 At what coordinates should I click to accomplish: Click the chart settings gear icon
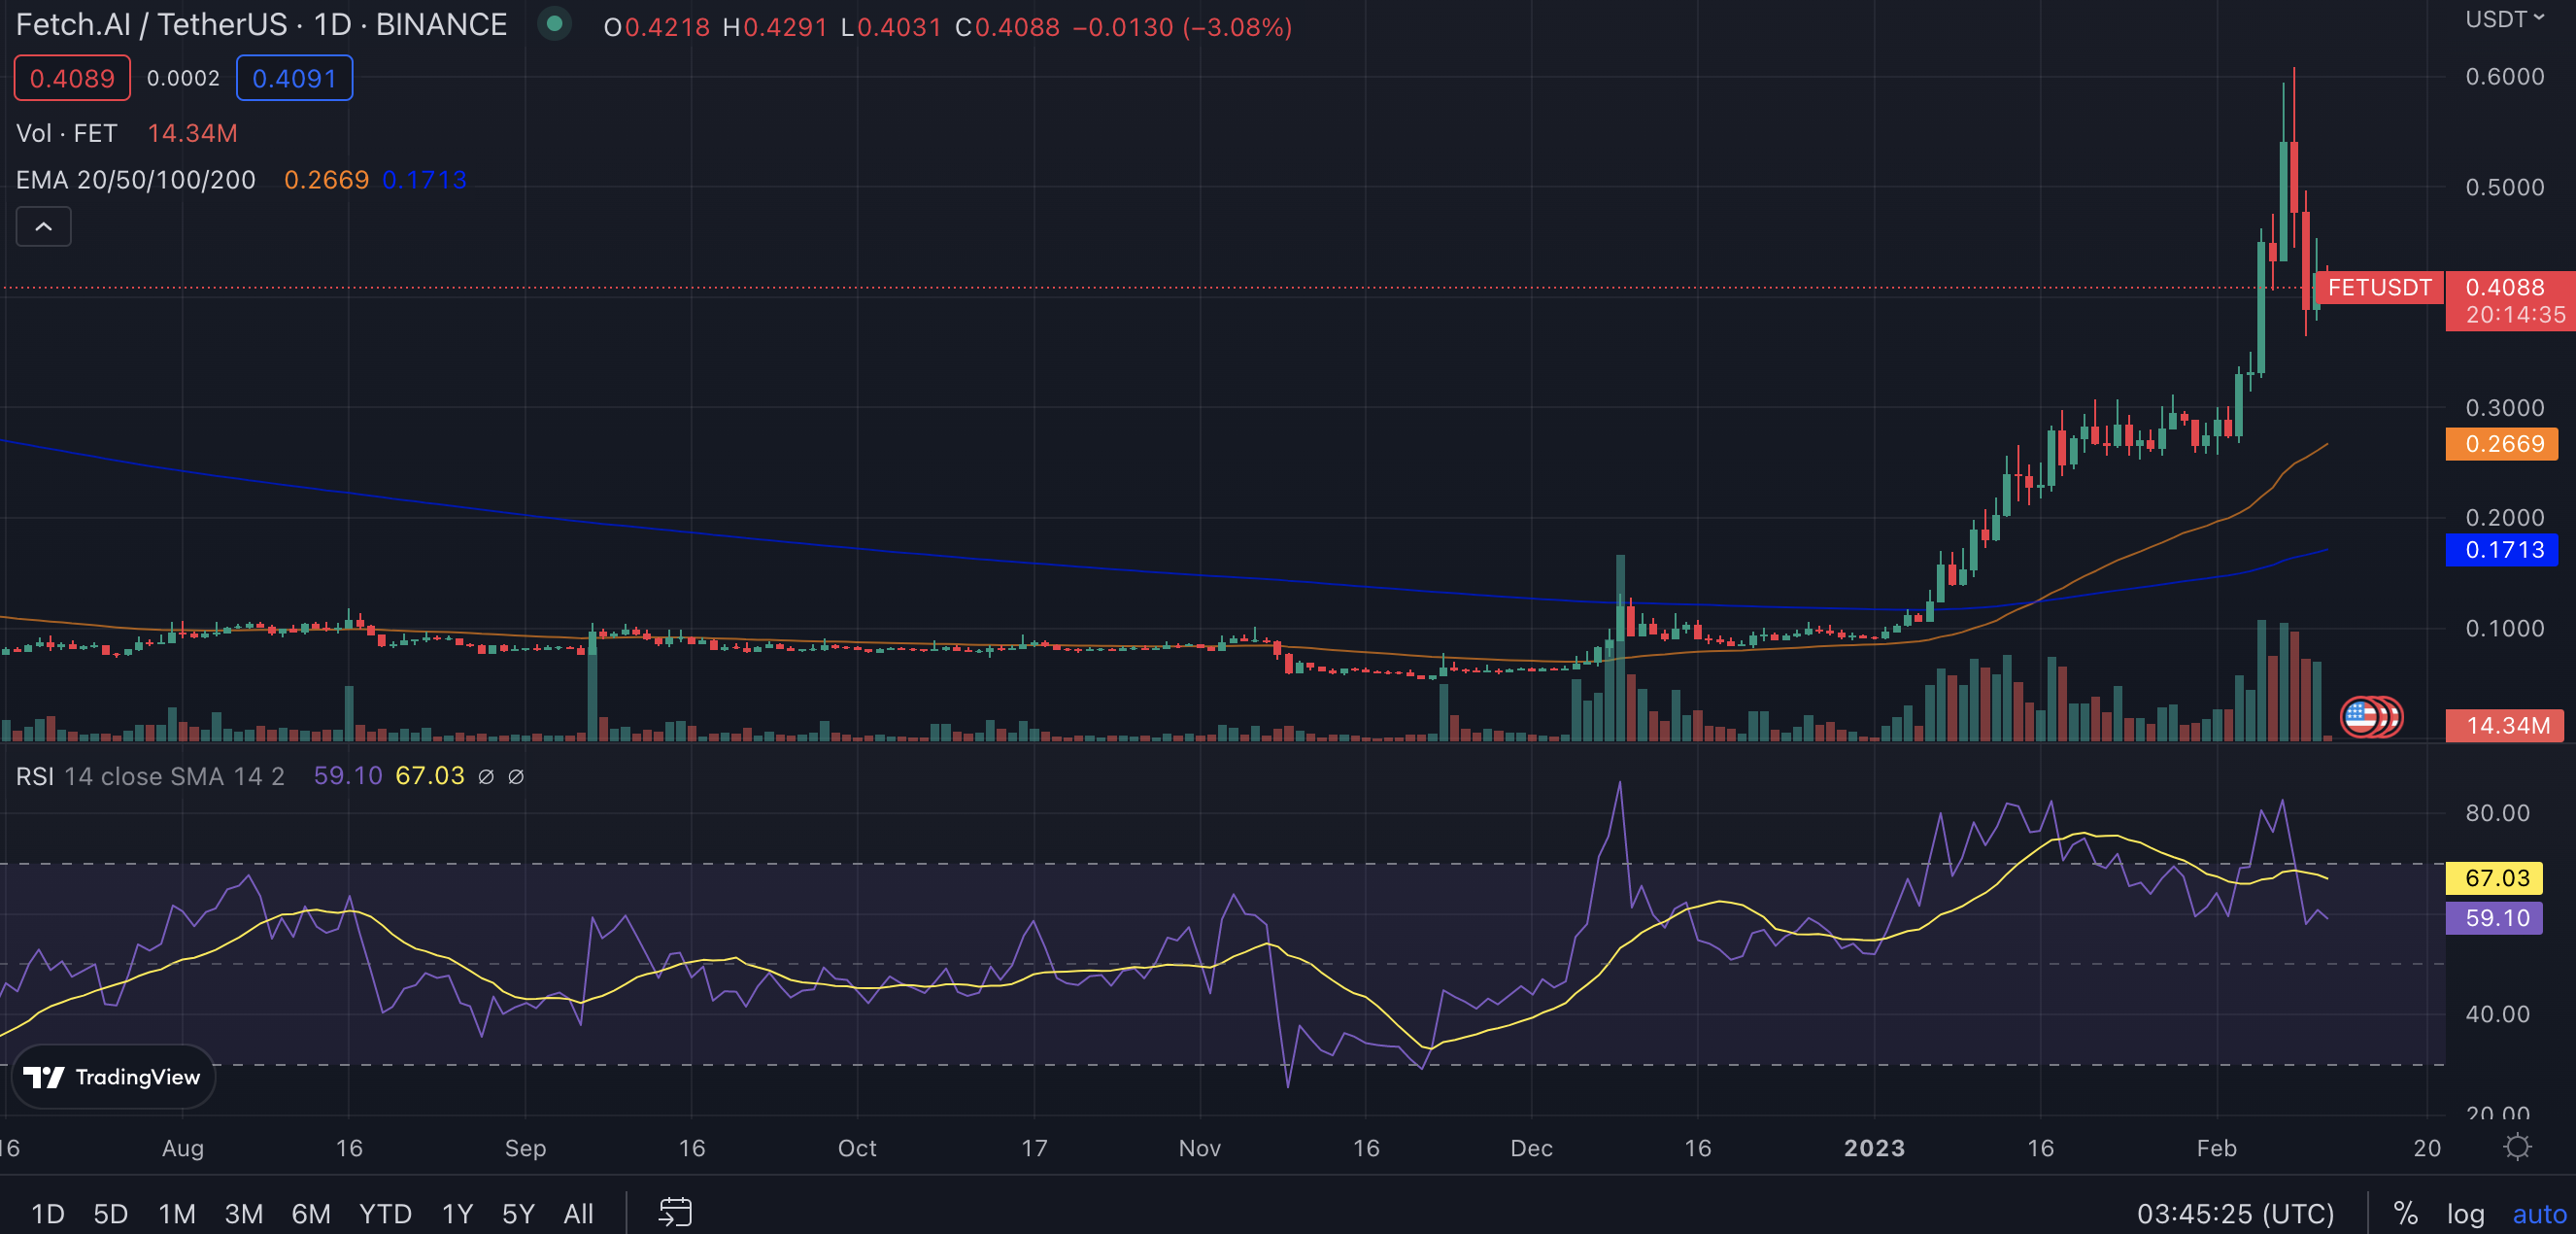coord(2517,1147)
